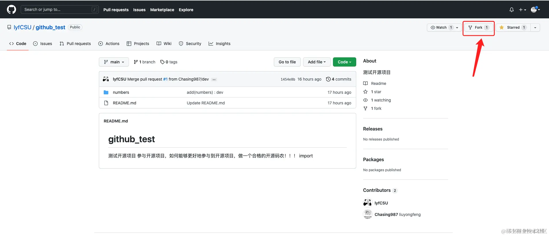Image resolution: width=549 pixels, height=236 pixels.
Task: View the 0 tags link
Action: [x=169, y=62]
